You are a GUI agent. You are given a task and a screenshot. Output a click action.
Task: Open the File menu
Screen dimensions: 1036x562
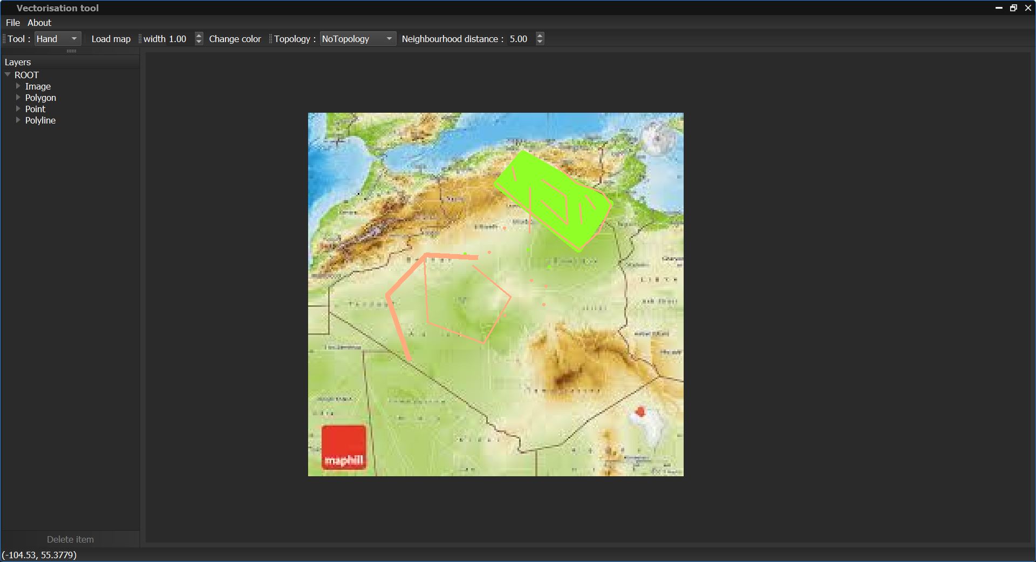pyautogui.click(x=13, y=23)
